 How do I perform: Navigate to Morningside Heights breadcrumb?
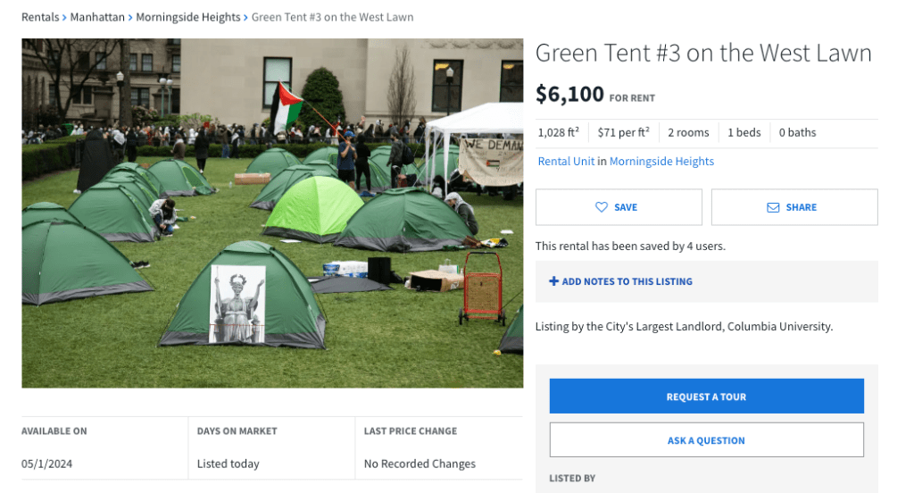[x=187, y=17]
